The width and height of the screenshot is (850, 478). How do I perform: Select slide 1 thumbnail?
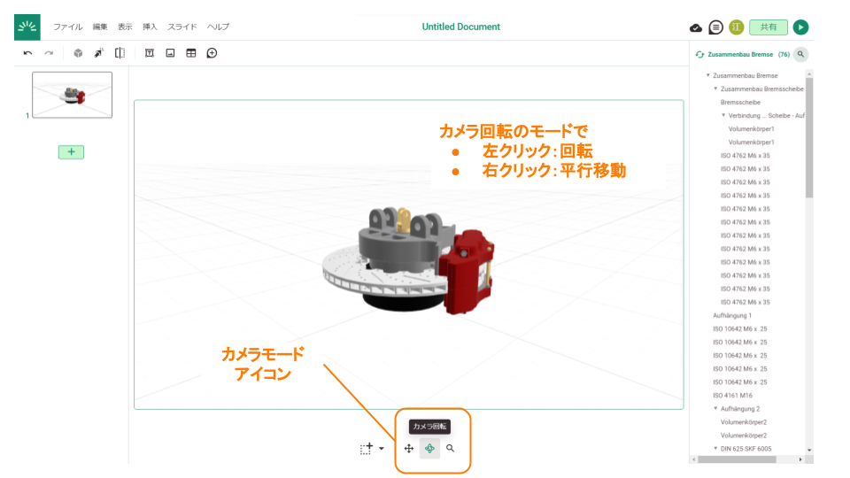click(72, 95)
